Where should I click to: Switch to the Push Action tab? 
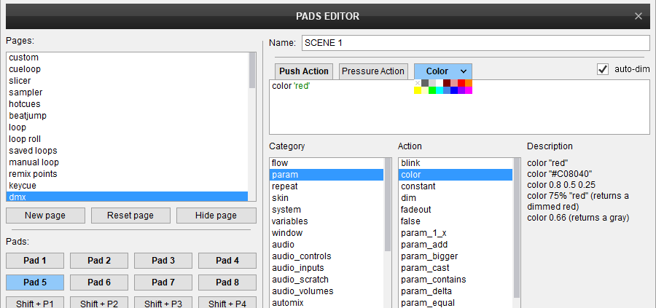tap(305, 71)
